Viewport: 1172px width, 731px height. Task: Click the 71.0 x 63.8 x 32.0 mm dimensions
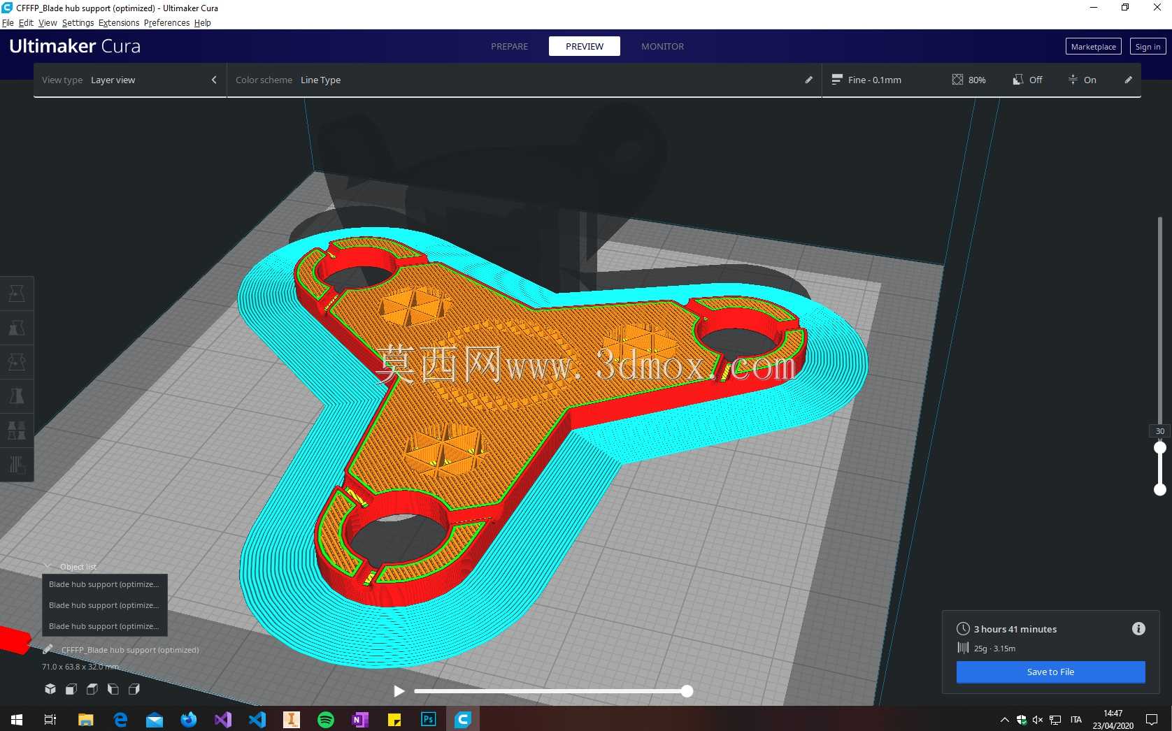(80, 667)
